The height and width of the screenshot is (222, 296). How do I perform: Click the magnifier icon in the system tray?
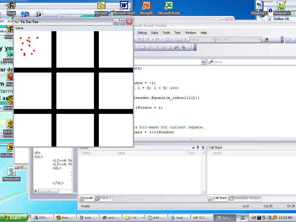pyautogui.click(x=275, y=218)
